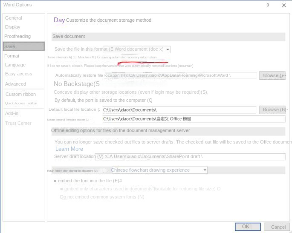Click the Help question mark icon
Screen dimensions: 292x233
point(268,6)
